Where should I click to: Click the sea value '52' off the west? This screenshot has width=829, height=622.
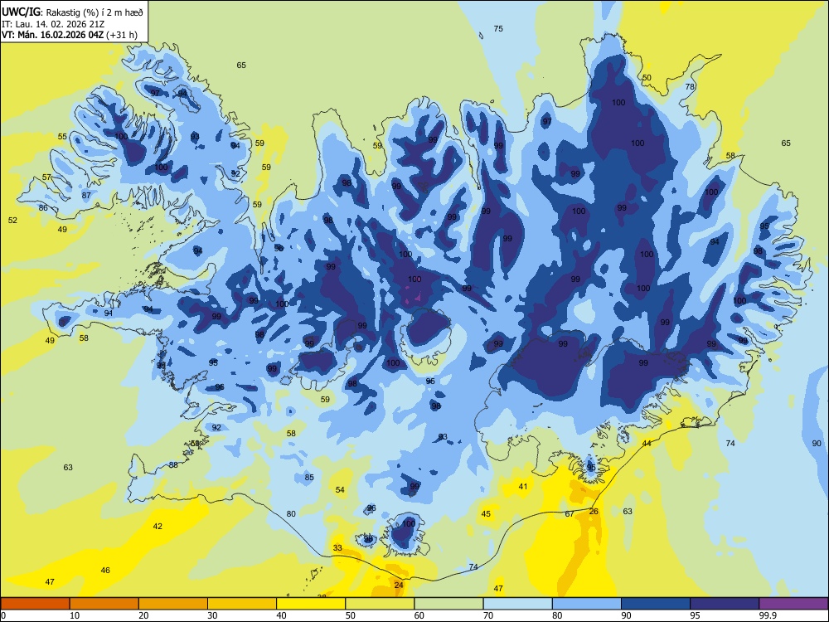pos(12,220)
